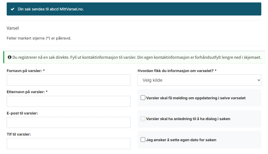
Task: Click the 'Din sak sendes til' banner message
Action: [51, 9]
